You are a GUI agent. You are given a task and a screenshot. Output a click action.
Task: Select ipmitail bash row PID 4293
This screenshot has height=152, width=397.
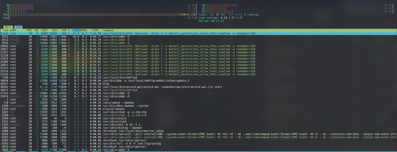click(x=198, y=147)
